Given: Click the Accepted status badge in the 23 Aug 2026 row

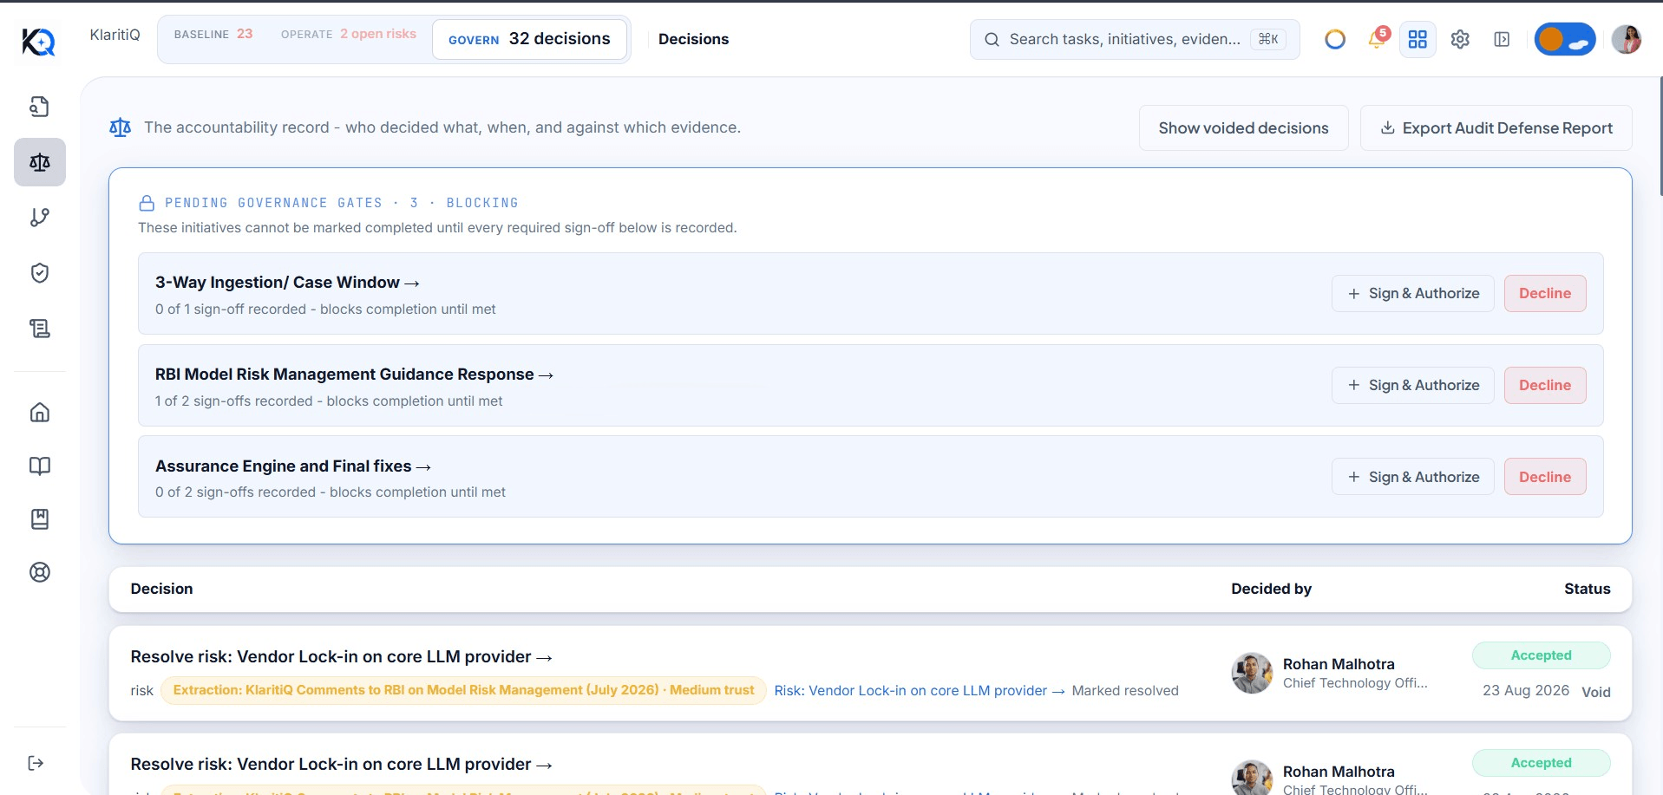Looking at the screenshot, I should point(1541,655).
